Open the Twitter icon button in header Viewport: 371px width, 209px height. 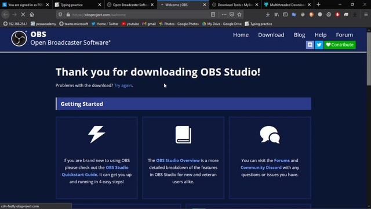tap(319, 45)
